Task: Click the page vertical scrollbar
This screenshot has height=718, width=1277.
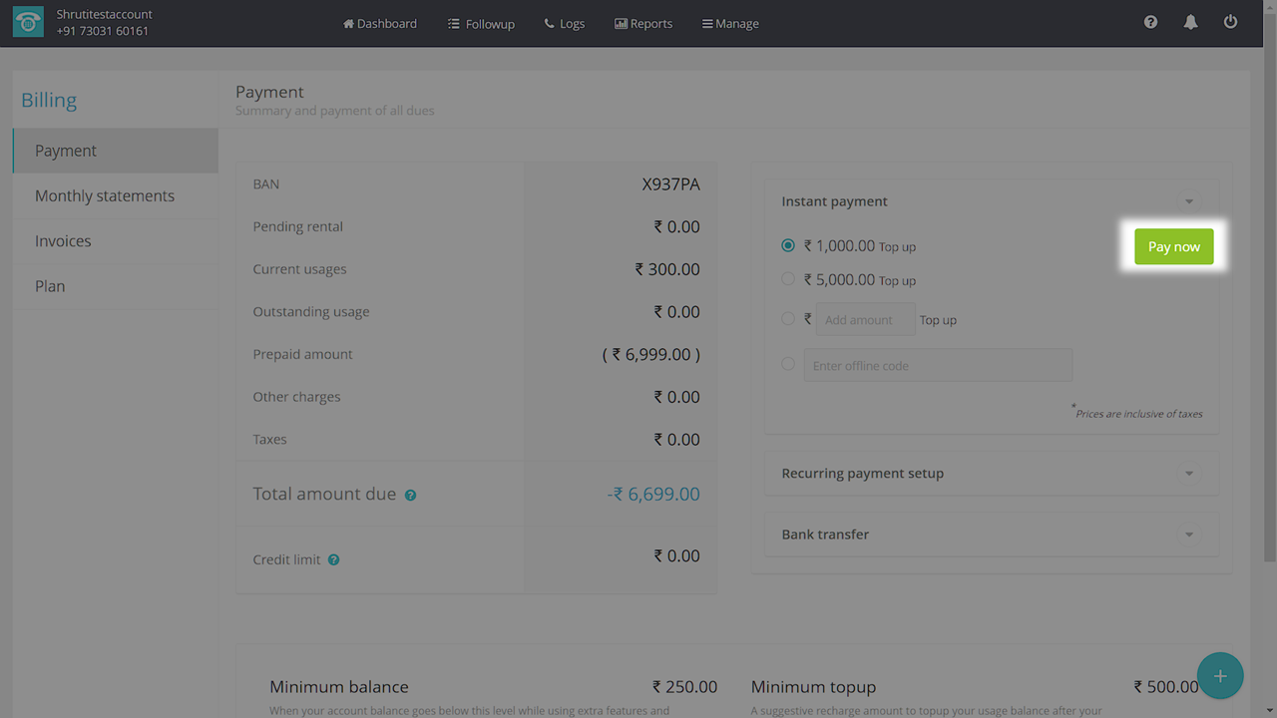Action: (x=1269, y=299)
